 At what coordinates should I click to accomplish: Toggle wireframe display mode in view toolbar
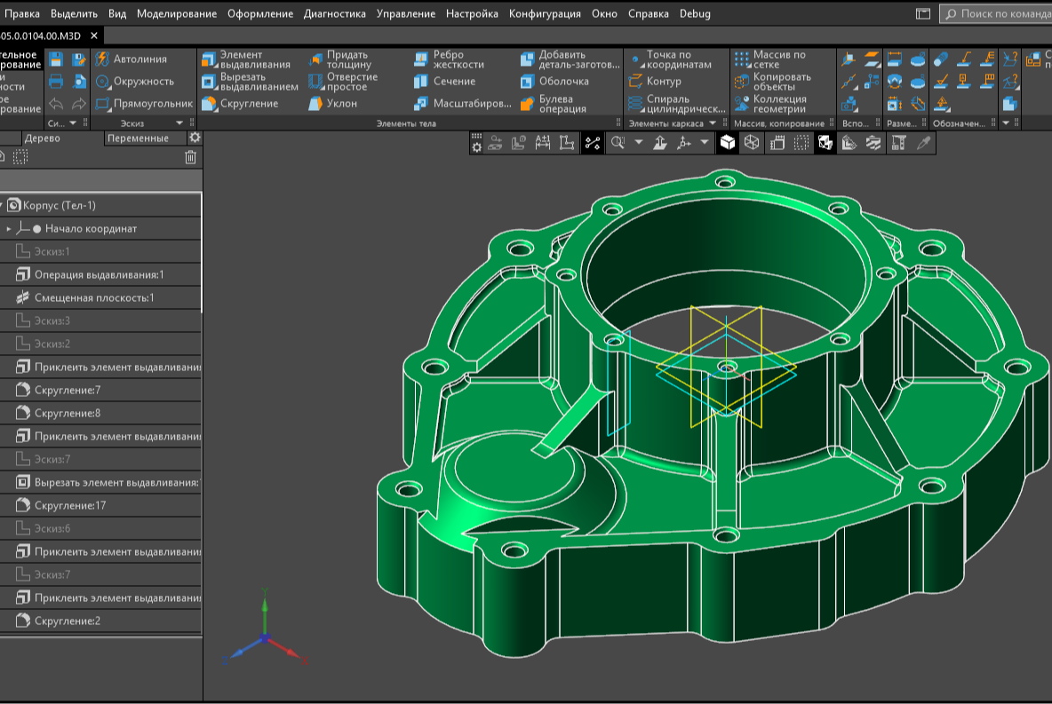coord(752,143)
